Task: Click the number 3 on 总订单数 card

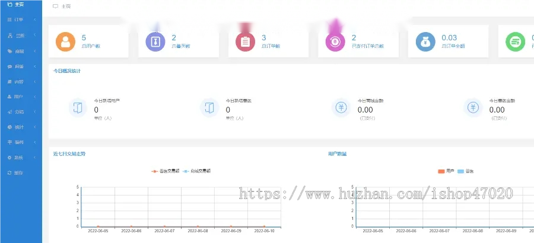Action: pos(263,38)
